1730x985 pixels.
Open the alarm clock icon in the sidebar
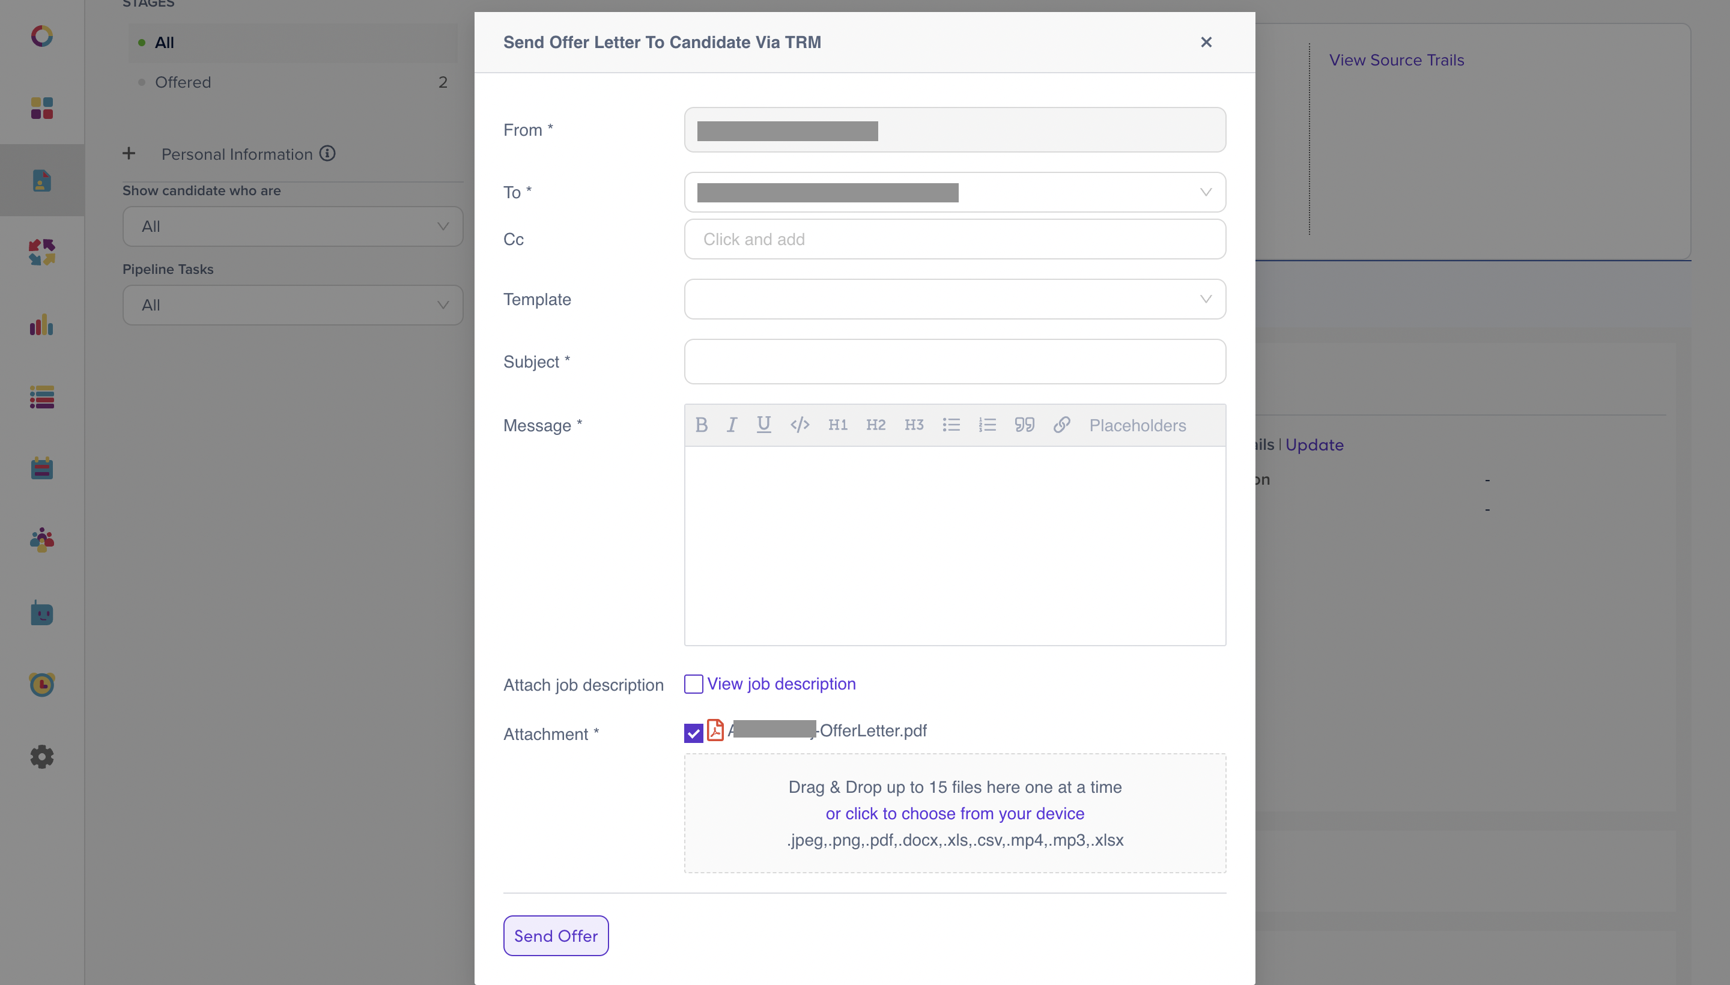(42, 685)
